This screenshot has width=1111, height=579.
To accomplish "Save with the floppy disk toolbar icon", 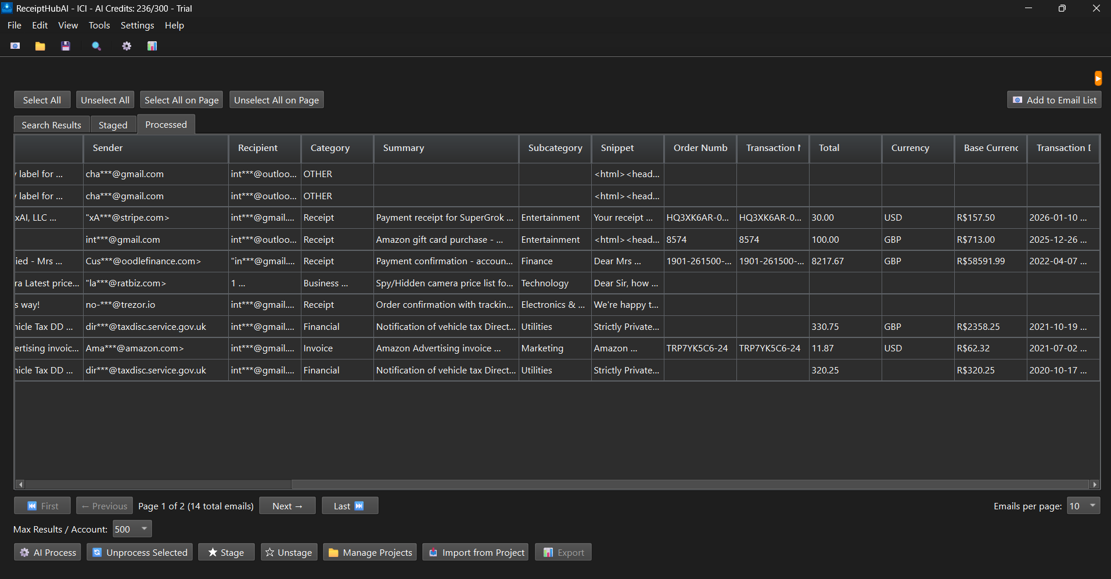I will click(x=66, y=46).
